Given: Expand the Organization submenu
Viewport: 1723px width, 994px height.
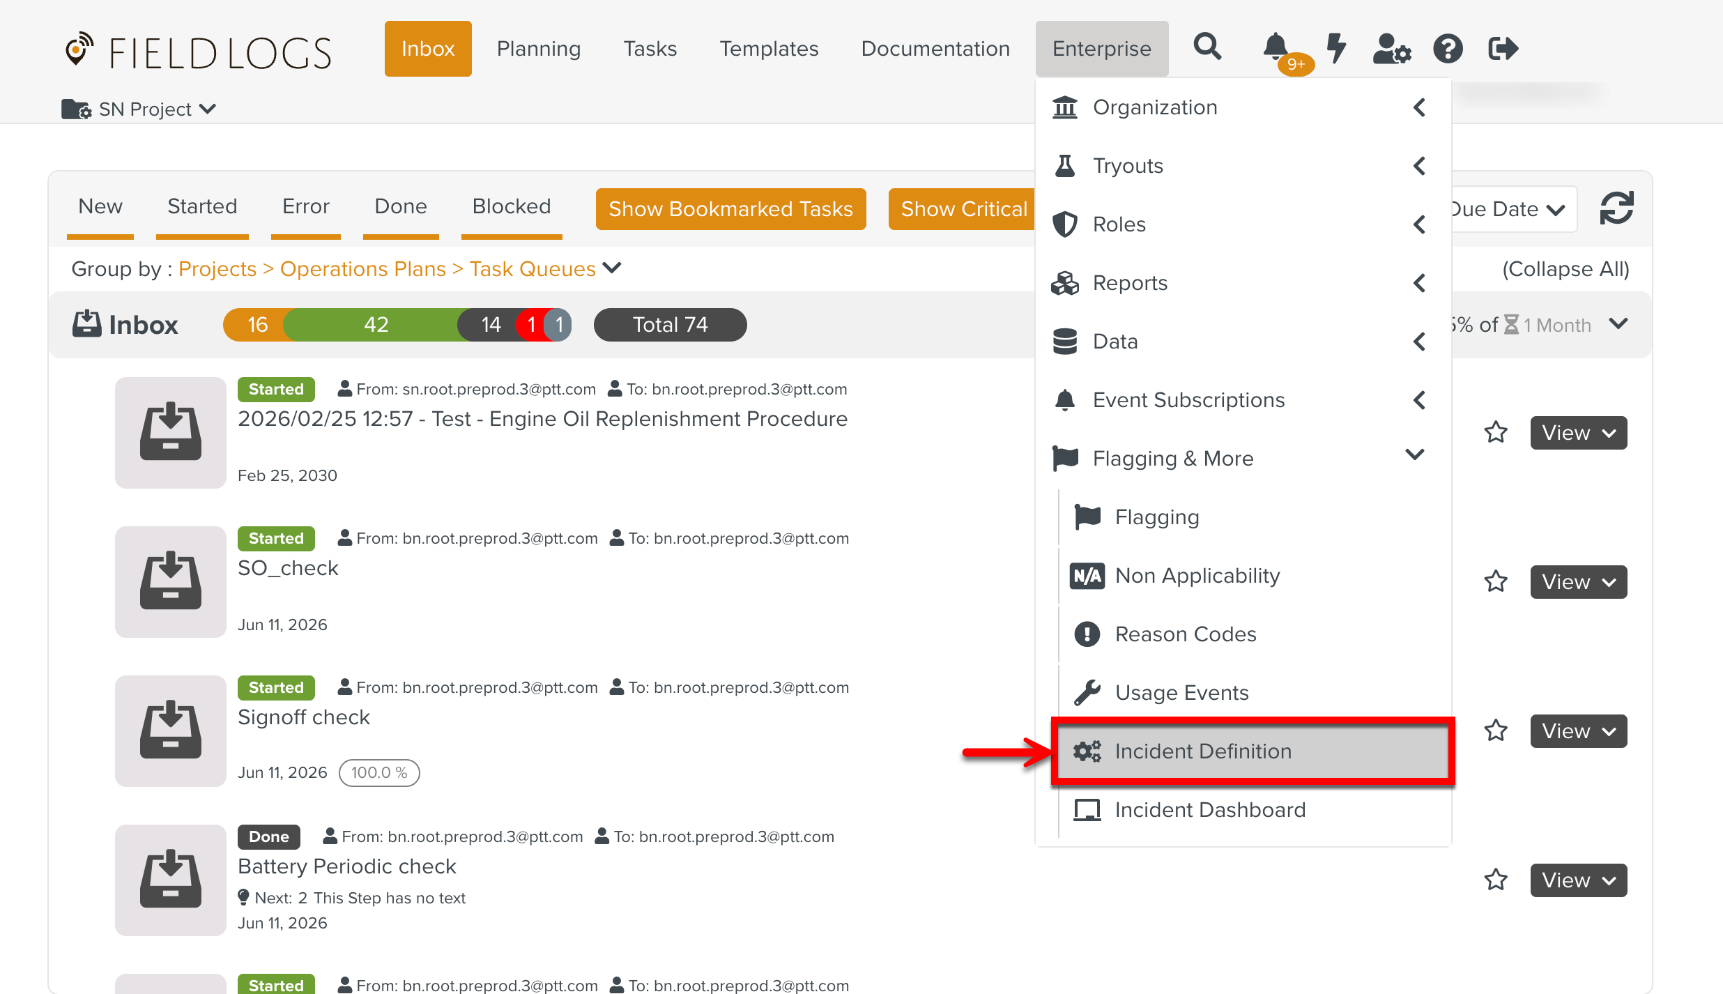Looking at the screenshot, I should tap(1243, 107).
